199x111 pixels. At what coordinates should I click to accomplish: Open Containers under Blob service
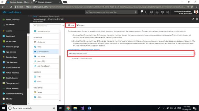tap(46, 42)
